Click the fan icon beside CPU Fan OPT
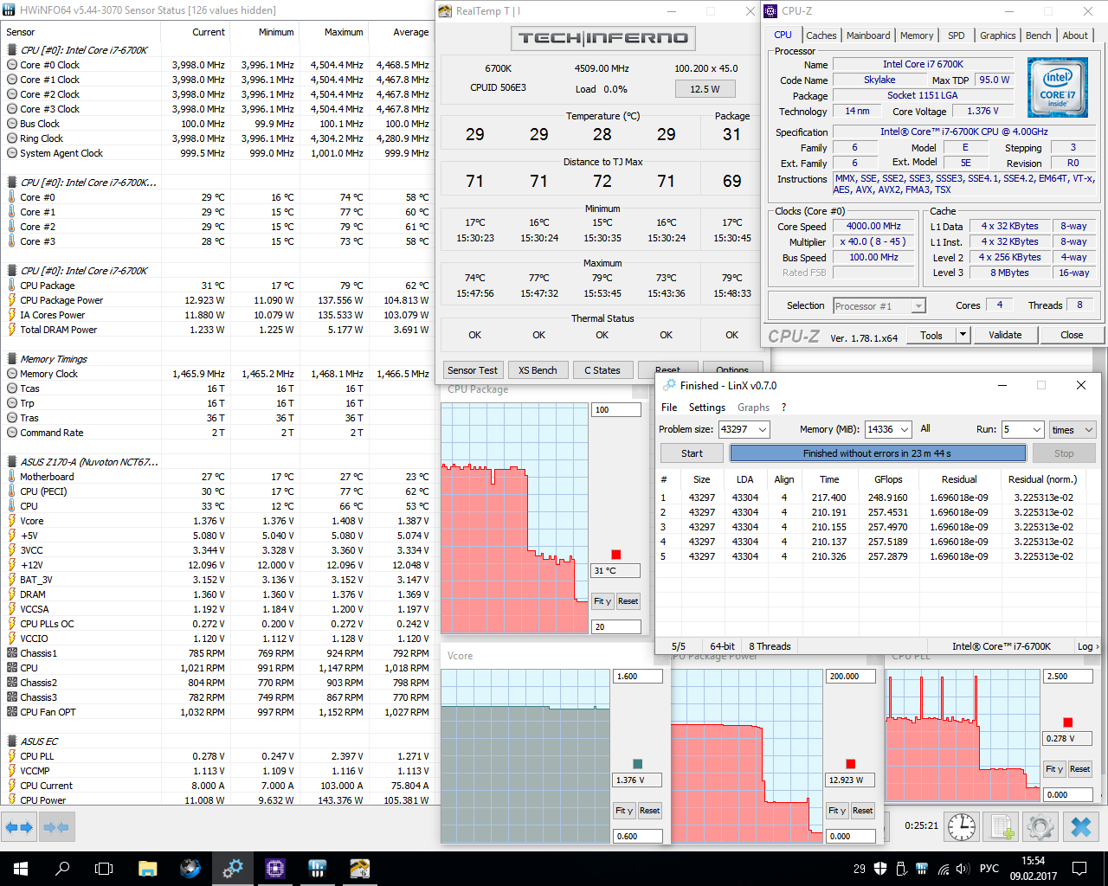The width and height of the screenshot is (1108, 886). pyautogui.click(x=12, y=712)
